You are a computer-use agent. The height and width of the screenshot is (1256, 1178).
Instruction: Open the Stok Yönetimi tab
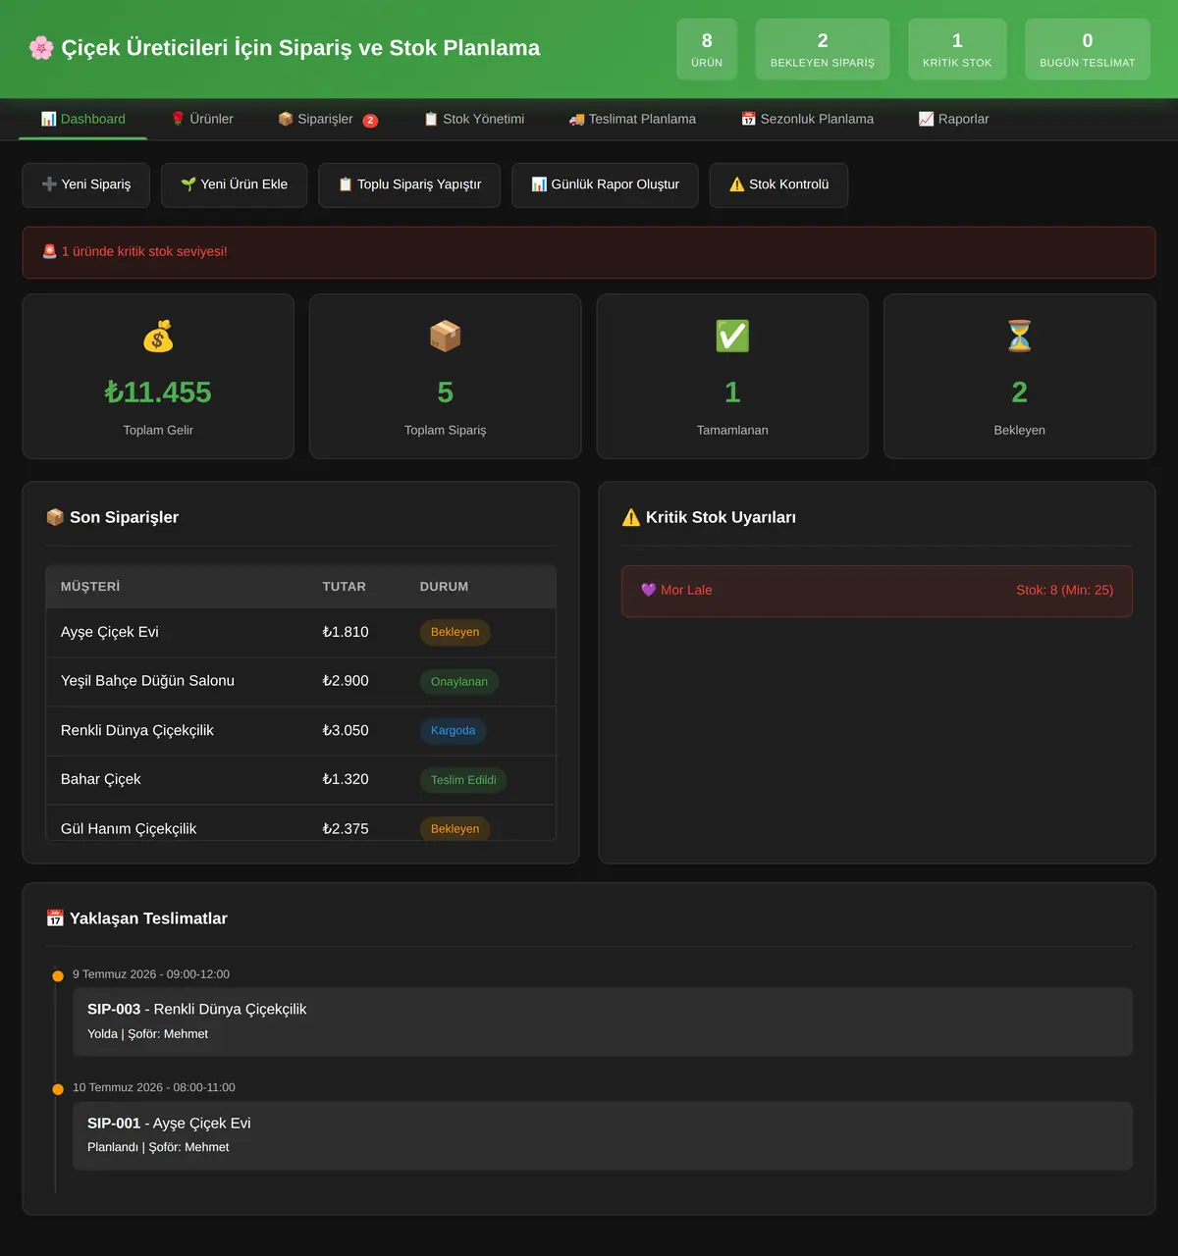(474, 119)
